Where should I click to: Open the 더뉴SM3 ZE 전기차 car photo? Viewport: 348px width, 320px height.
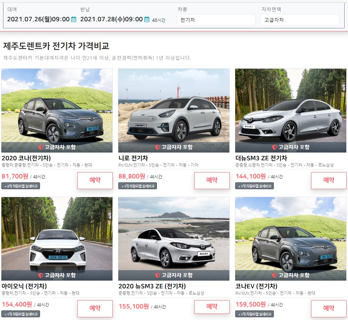click(291, 110)
